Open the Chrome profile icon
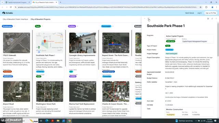Viewport: 219px width, 123px height. coord(212,7)
